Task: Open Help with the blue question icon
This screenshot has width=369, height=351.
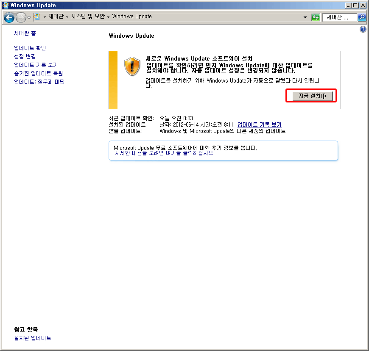Action: (x=363, y=29)
